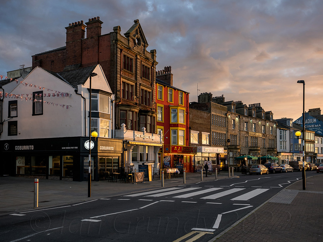The width and height of the screenshot is (323, 242).
Task: Select the circular badge on GoBurrito's corner
Action: tap(89, 145)
